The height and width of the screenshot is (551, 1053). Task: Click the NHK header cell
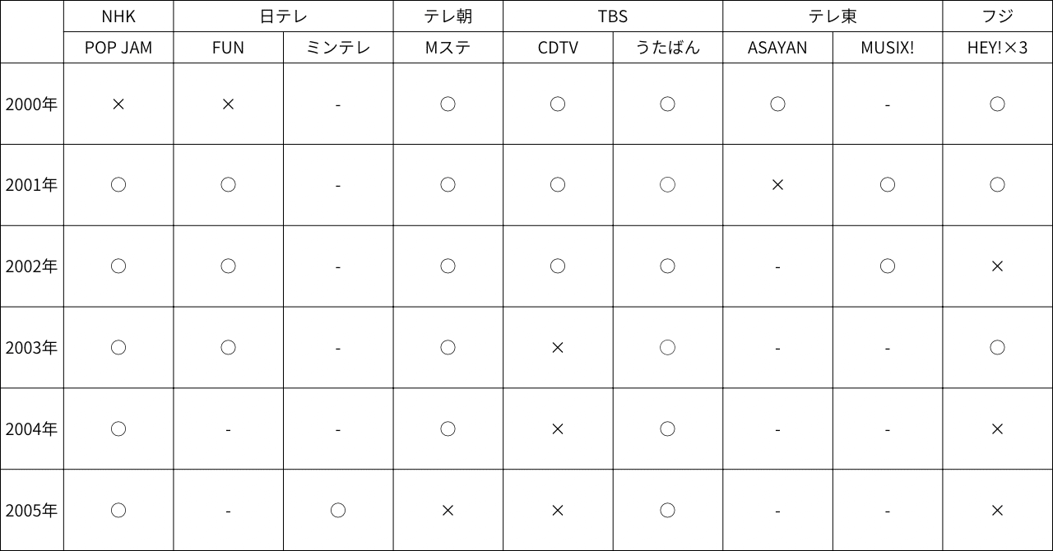(118, 16)
